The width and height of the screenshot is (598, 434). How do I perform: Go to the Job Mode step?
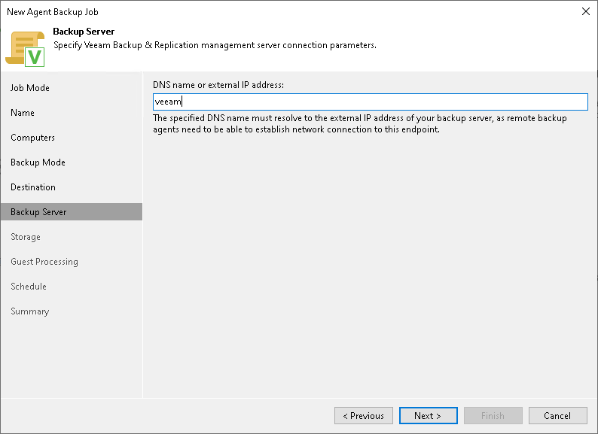(x=30, y=88)
